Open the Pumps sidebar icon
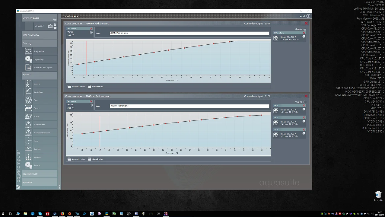This screenshot has width=385, height=217. [28, 116]
